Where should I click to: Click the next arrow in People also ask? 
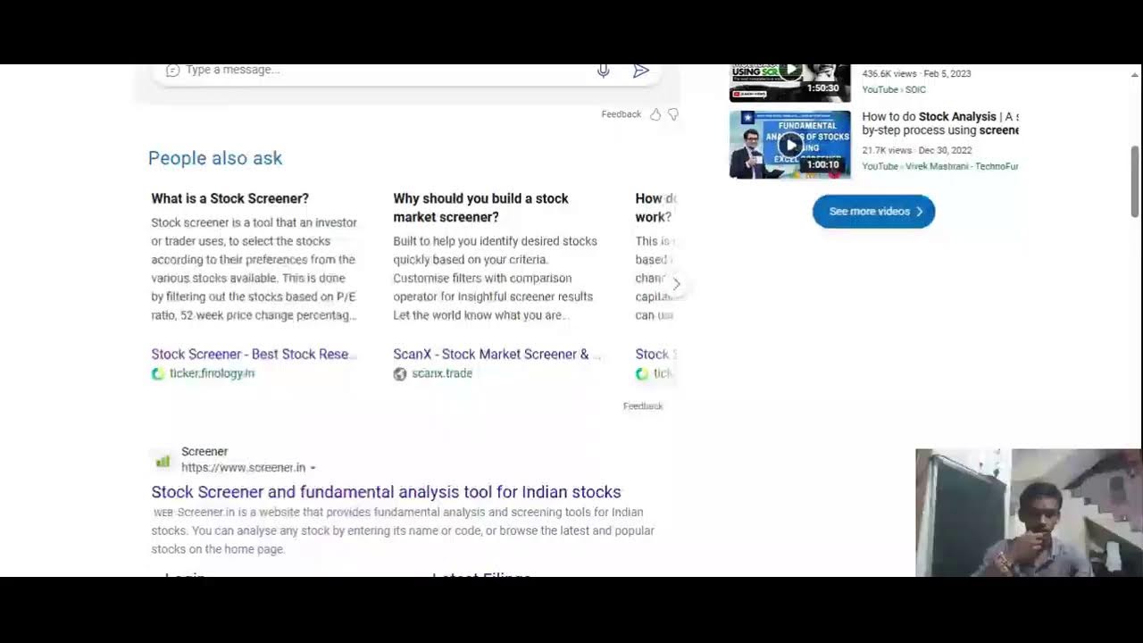point(676,284)
